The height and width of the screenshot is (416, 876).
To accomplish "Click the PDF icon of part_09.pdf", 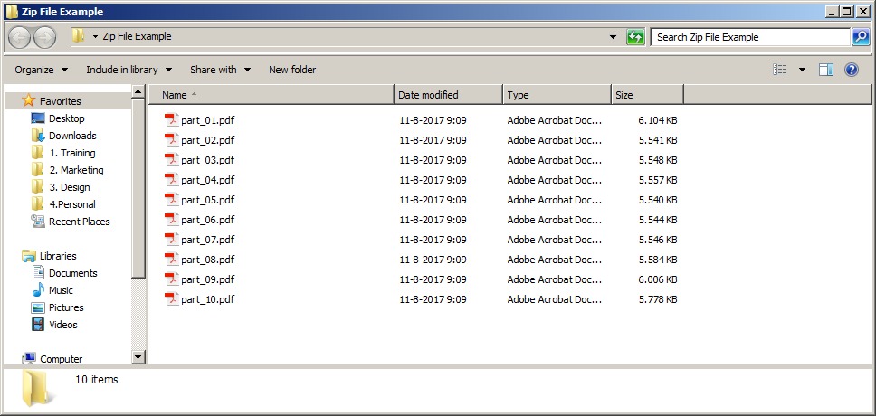I will [172, 279].
